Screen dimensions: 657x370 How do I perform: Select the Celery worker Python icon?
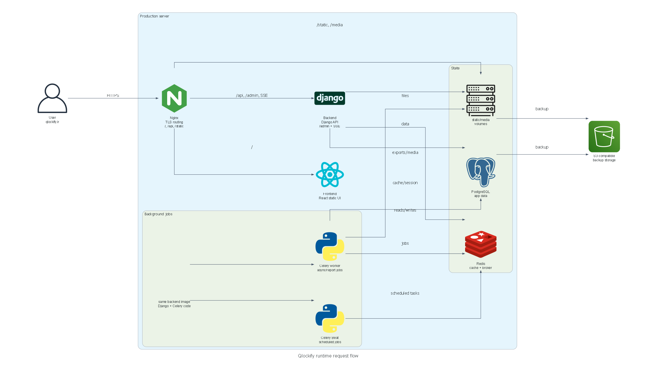point(330,246)
